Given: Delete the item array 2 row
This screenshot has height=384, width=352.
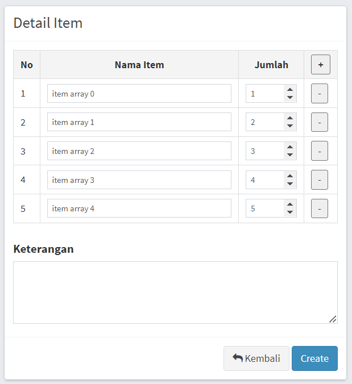Looking at the screenshot, I should point(320,151).
